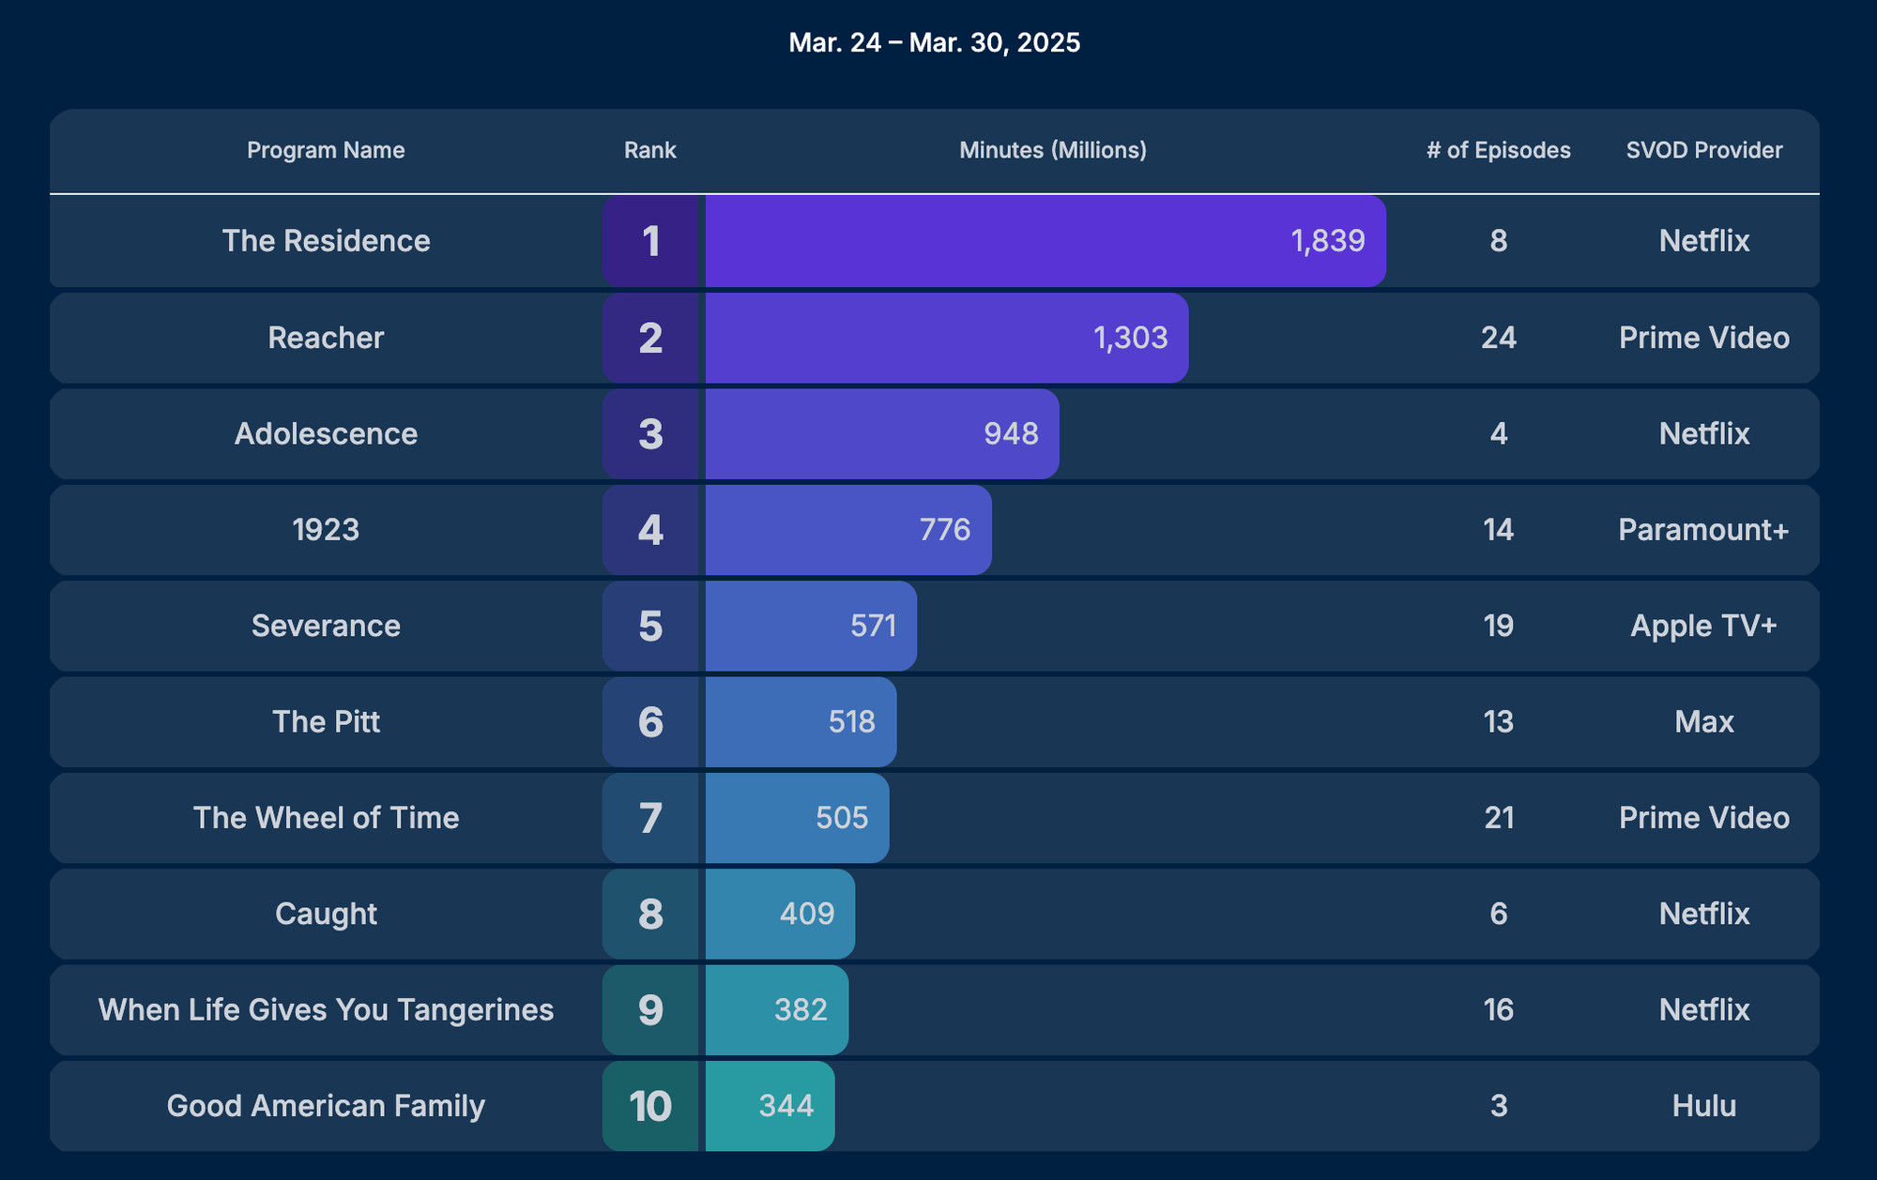Click the Severance program title
This screenshot has height=1180, width=1877.
(x=326, y=626)
